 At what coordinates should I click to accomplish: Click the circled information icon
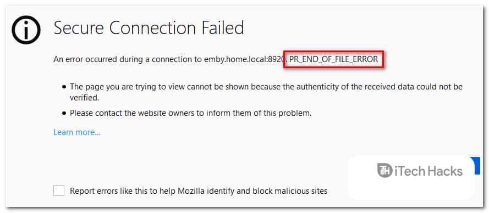[x=26, y=30]
